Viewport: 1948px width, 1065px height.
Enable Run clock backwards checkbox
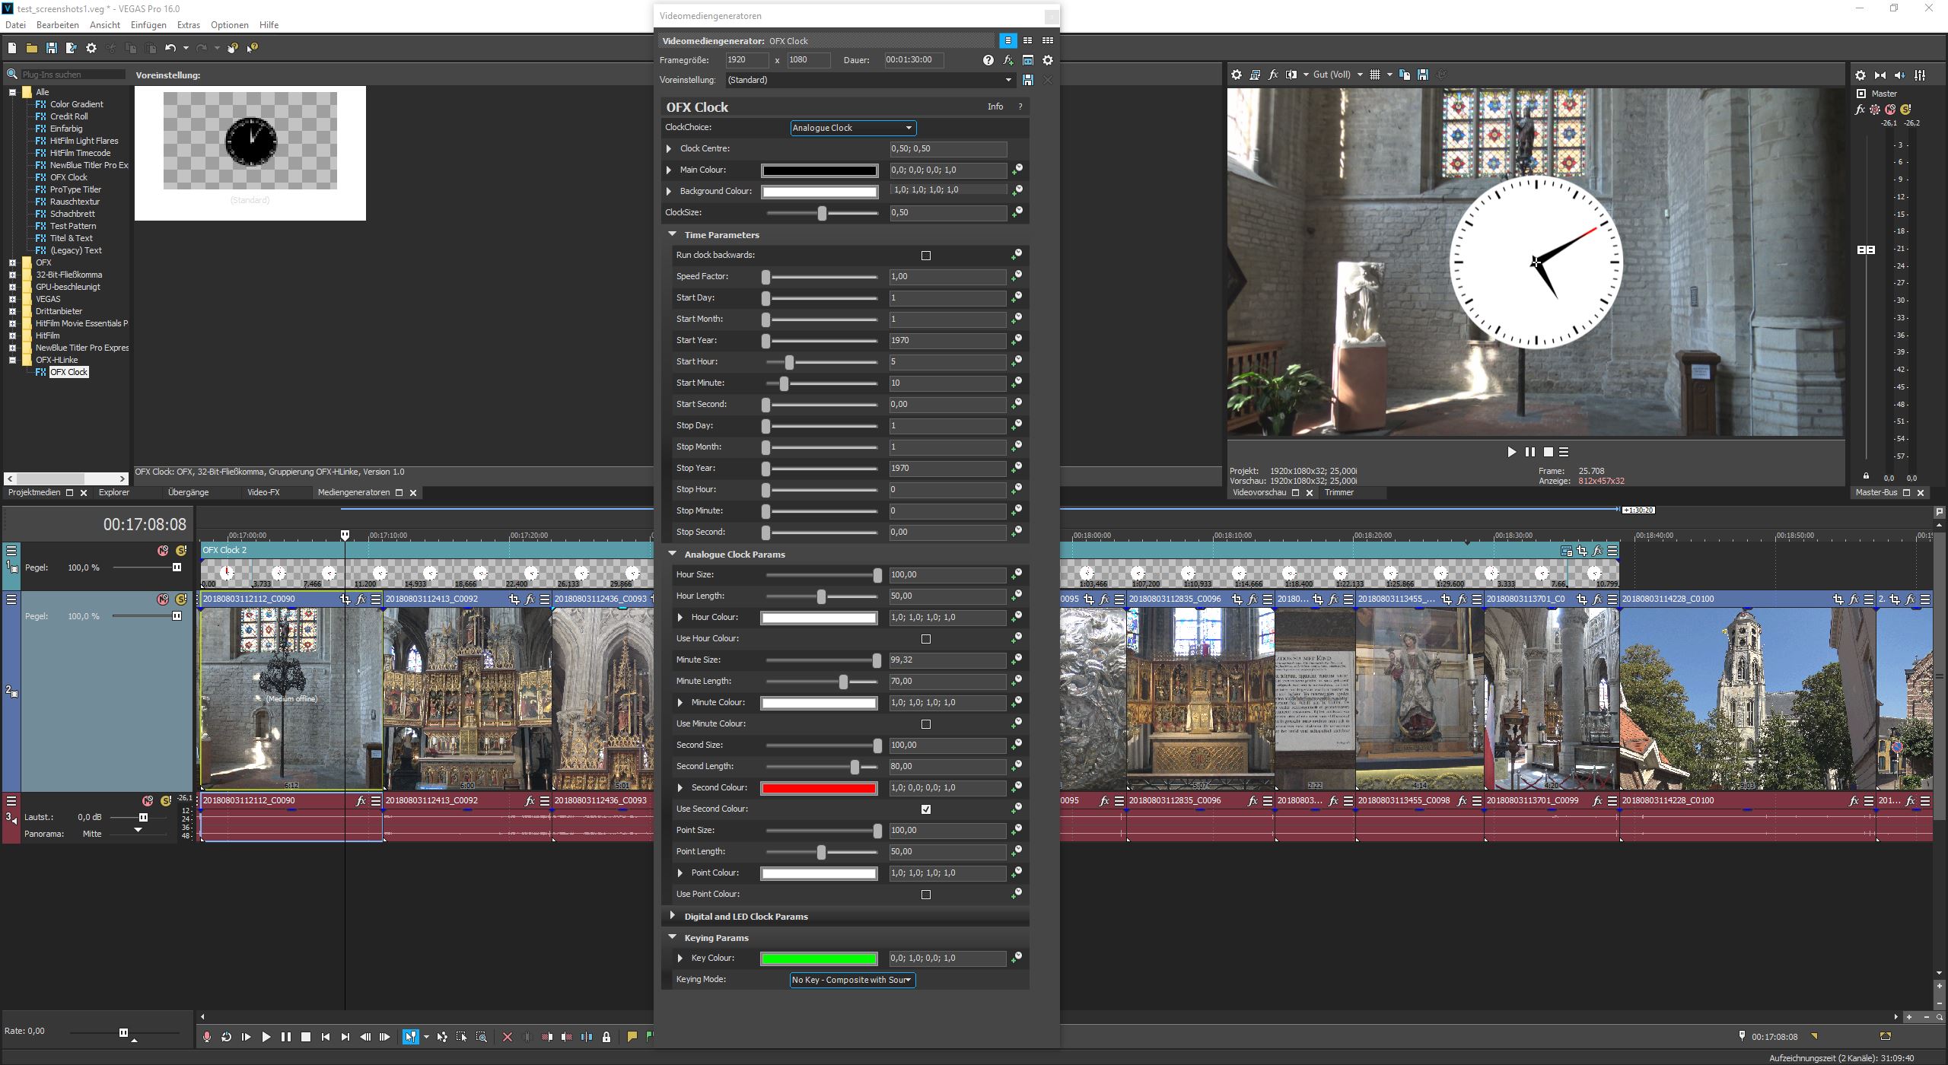926,256
